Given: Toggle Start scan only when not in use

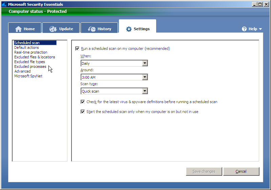Looking at the screenshot, I should [x=83, y=112].
